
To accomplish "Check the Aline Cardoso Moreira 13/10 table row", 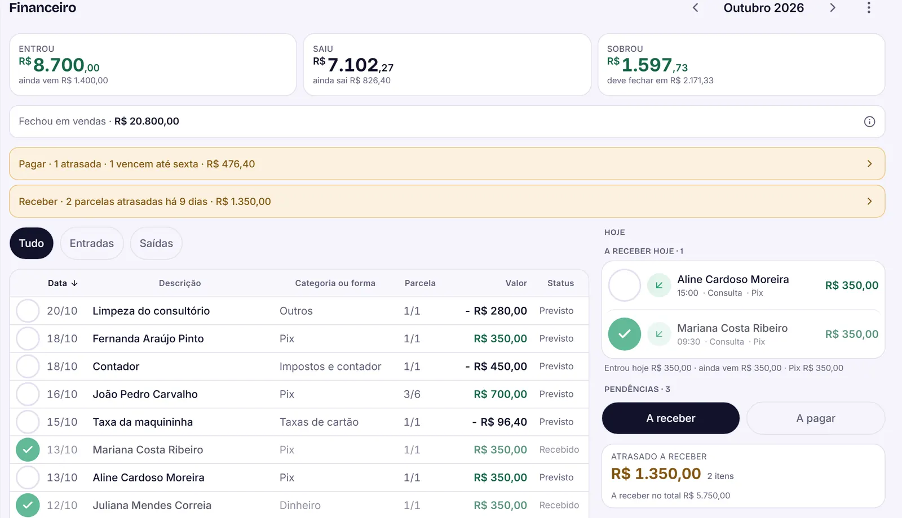I will point(28,477).
